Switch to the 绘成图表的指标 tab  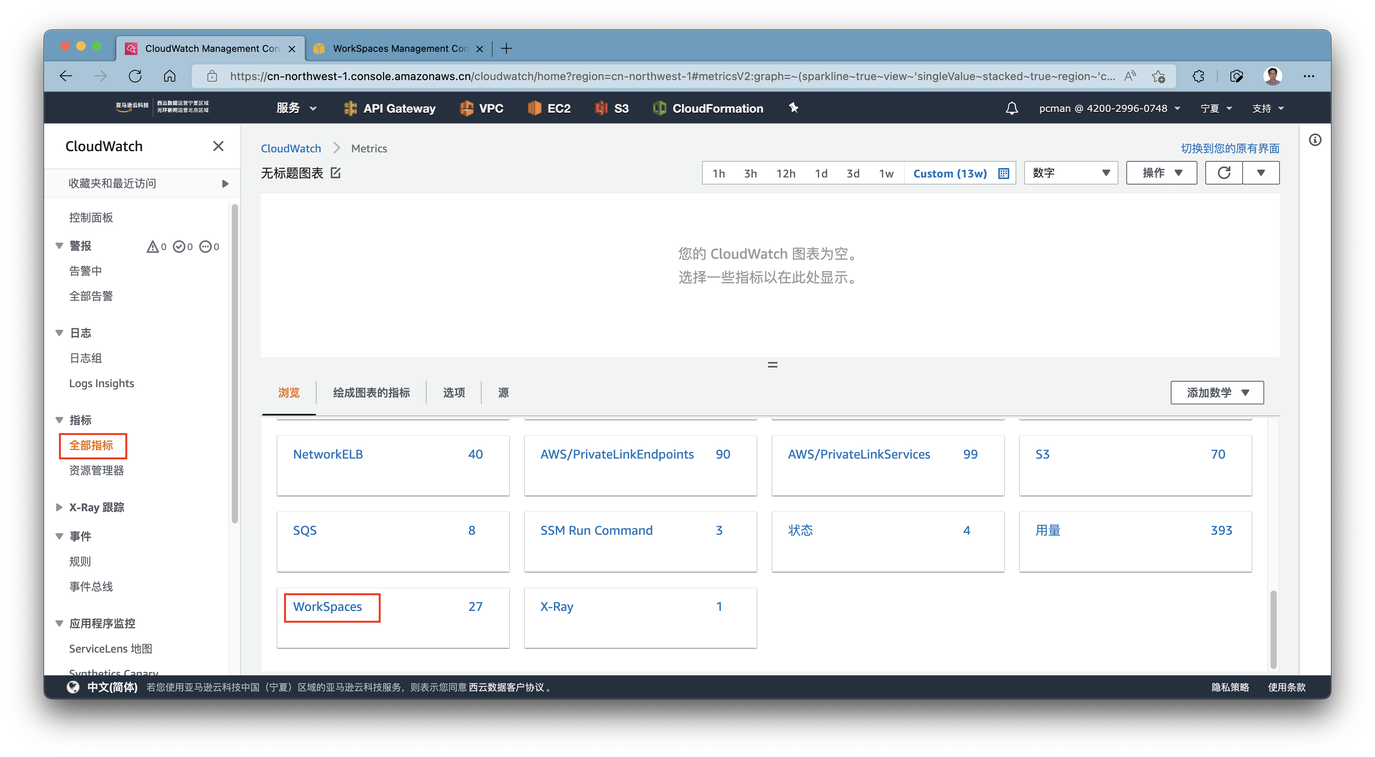coord(372,393)
